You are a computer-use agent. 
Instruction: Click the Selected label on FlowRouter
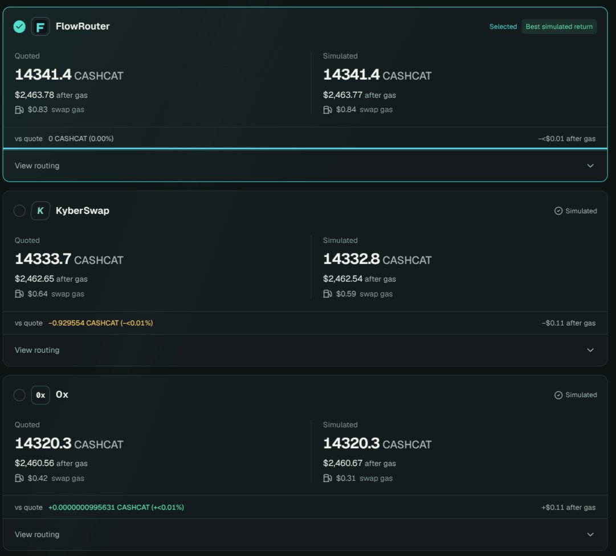click(x=503, y=27)
